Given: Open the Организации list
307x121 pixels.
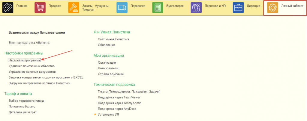Looking at the screenshot, I should tap(107, 63).
